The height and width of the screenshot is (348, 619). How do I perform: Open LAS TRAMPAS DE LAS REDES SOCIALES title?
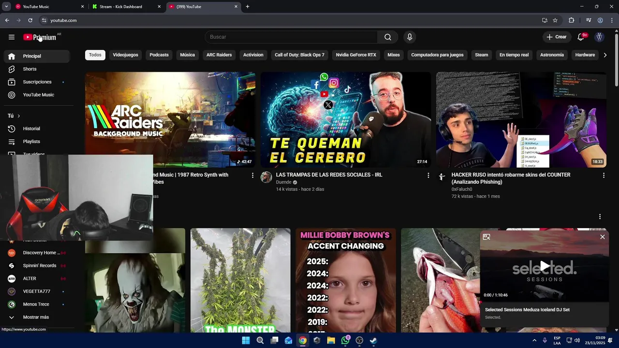(x=329, y=175)
